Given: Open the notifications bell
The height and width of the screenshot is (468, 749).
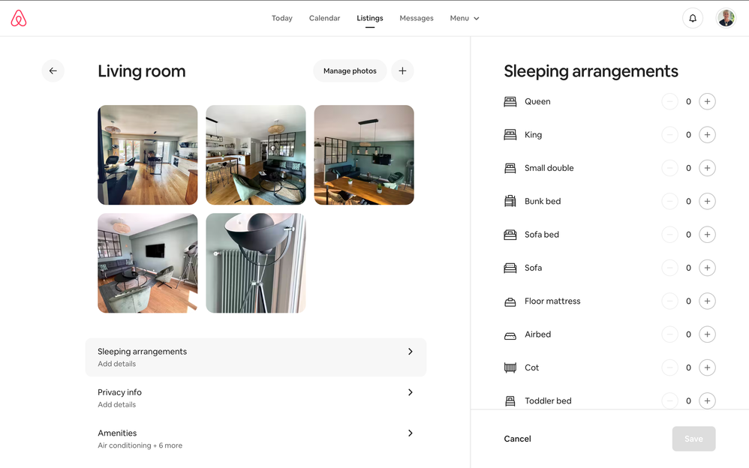Looking at the screenshot, I should [x=692, y=19].
